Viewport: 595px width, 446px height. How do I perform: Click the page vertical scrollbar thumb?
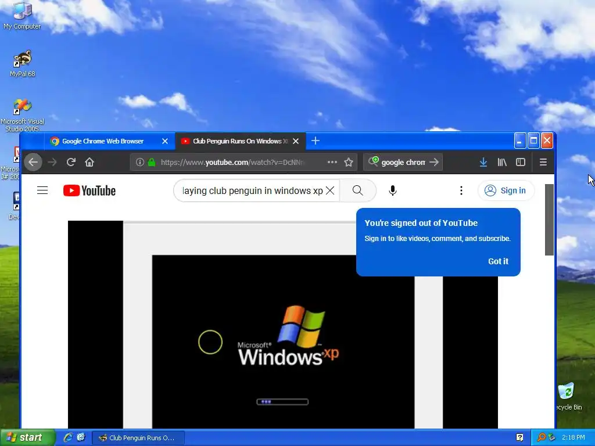tap(549, 220)
